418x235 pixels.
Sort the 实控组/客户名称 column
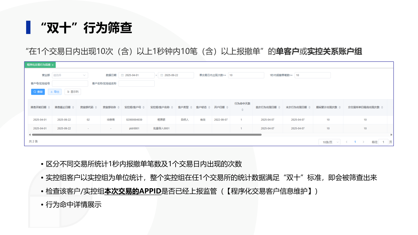click(x=172, y=107)
